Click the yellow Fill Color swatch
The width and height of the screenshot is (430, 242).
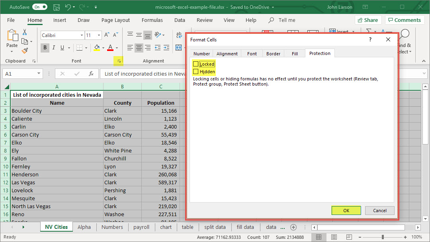pos(97,48)
